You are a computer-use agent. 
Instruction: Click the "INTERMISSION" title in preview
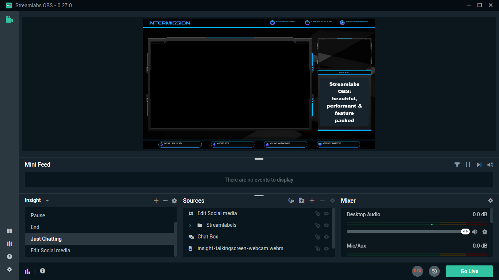(x=169, y=23)
